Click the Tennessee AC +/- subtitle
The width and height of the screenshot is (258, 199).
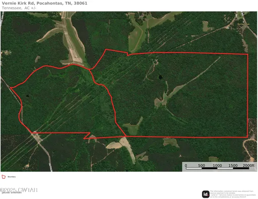click(19, 8)
